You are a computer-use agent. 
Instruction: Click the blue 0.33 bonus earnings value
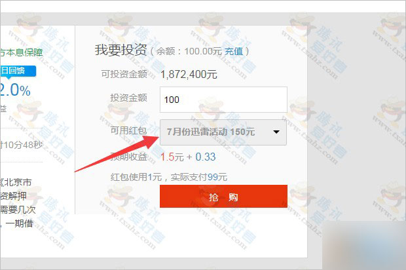point(206,157)
